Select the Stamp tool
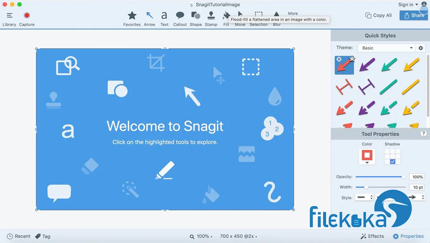Viewport: 430px width, 243px height. 211,19
